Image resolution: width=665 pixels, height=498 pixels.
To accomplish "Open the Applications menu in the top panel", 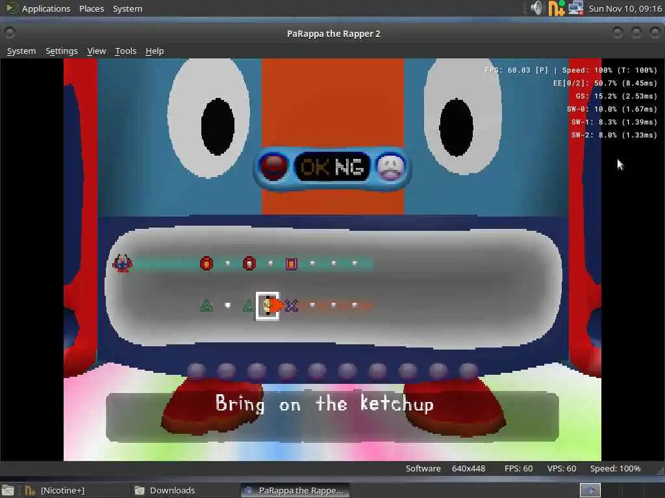I will [46, 8].
